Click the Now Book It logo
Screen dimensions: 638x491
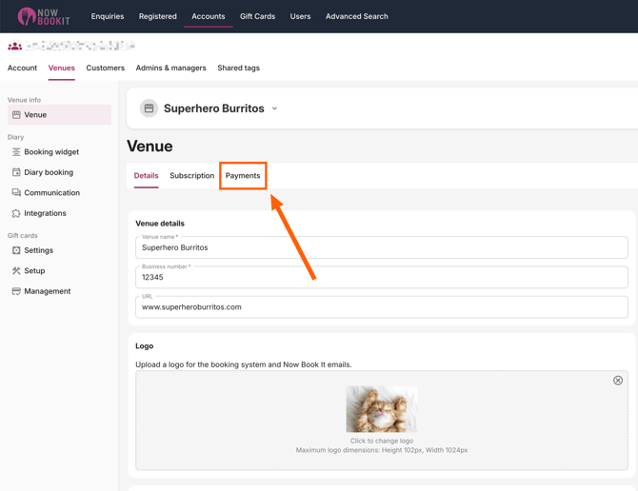click(43, 16)
